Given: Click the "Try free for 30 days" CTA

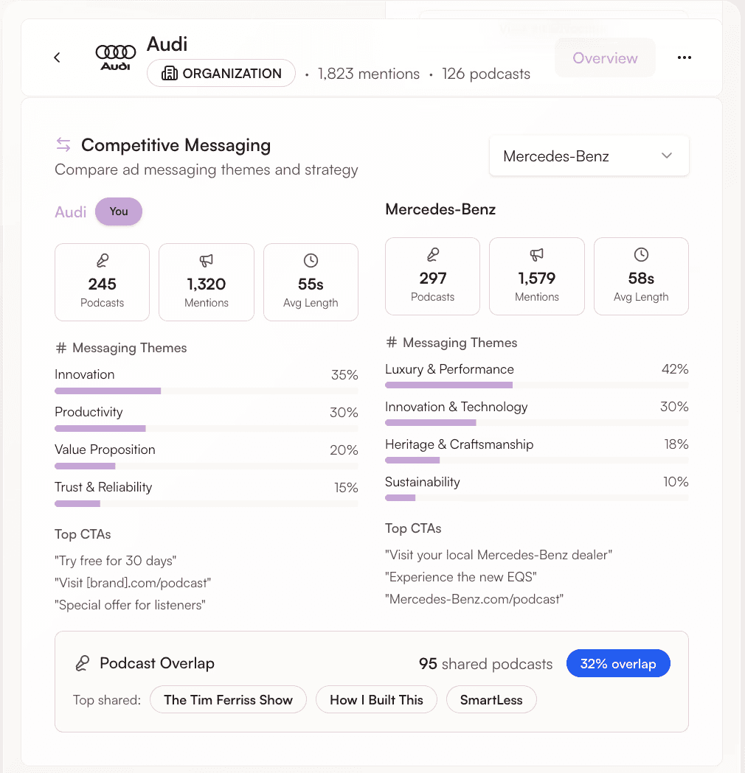Looking at the screenshot, I should tap(116, 561).
